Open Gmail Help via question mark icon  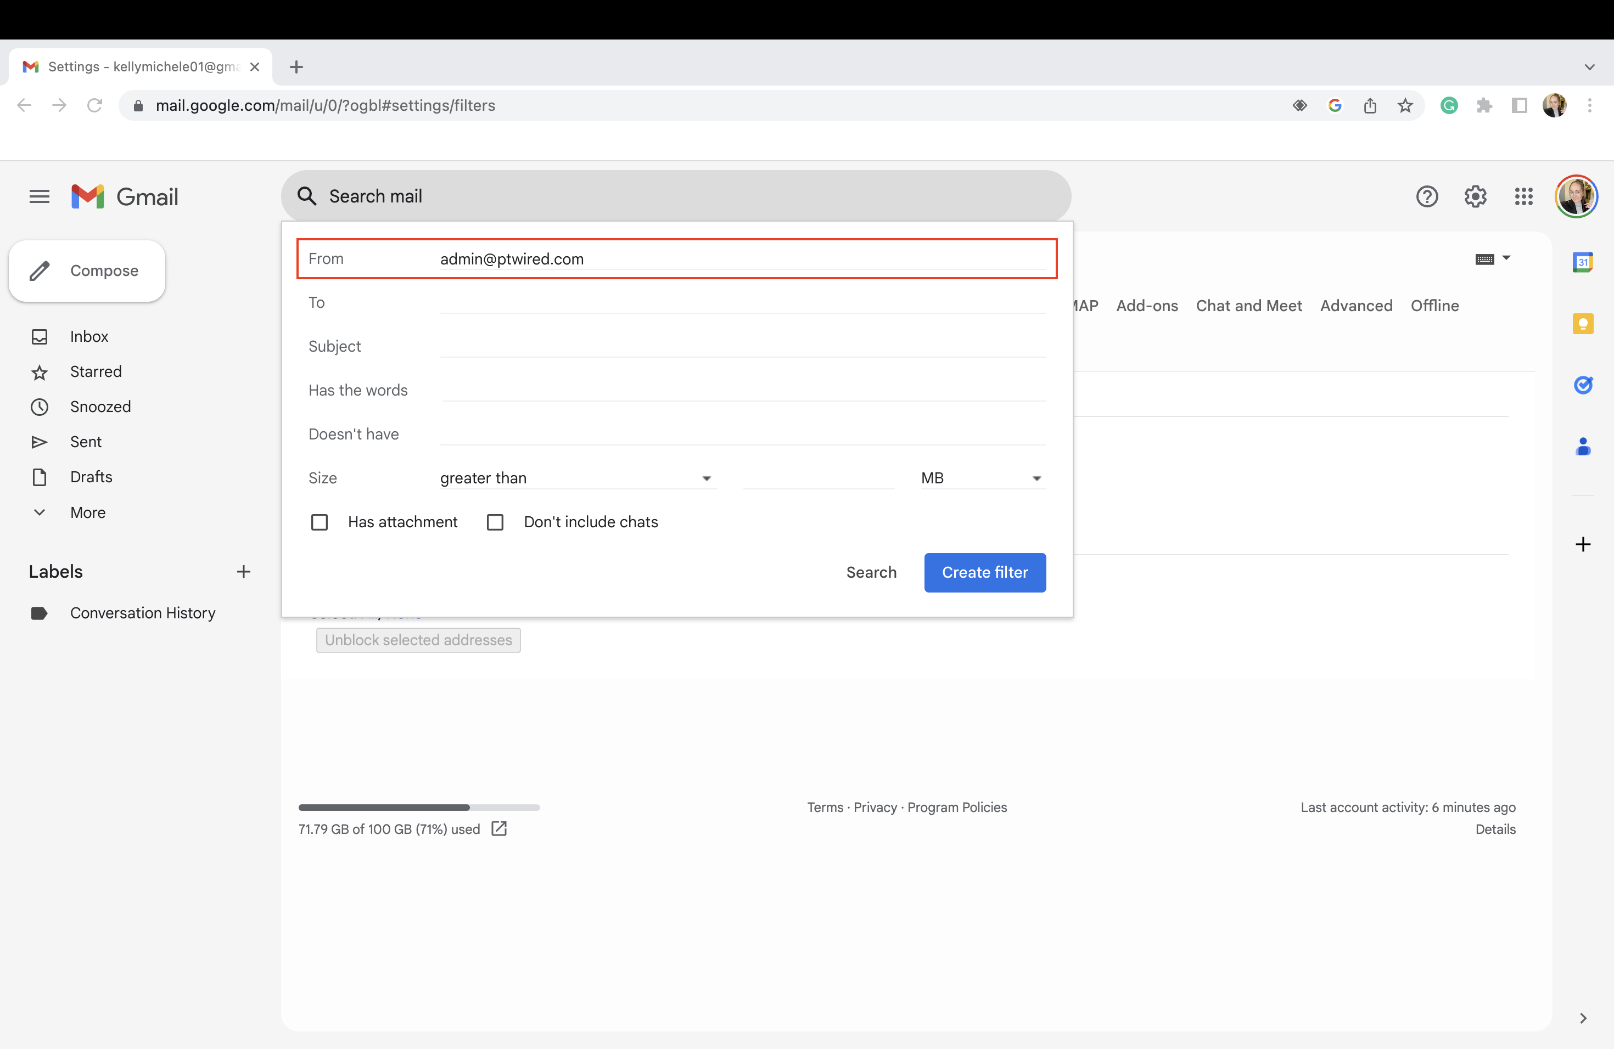click(x=1427, y=196)
